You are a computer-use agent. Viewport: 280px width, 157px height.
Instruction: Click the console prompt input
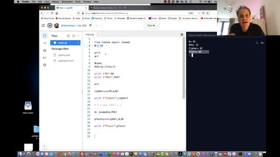pos(192,55)
